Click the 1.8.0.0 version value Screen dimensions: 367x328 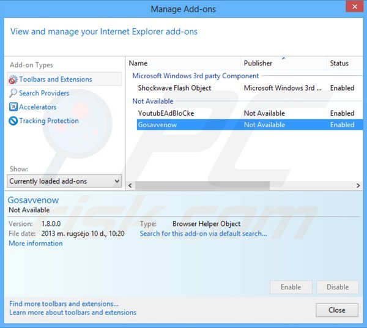[51, 224]
